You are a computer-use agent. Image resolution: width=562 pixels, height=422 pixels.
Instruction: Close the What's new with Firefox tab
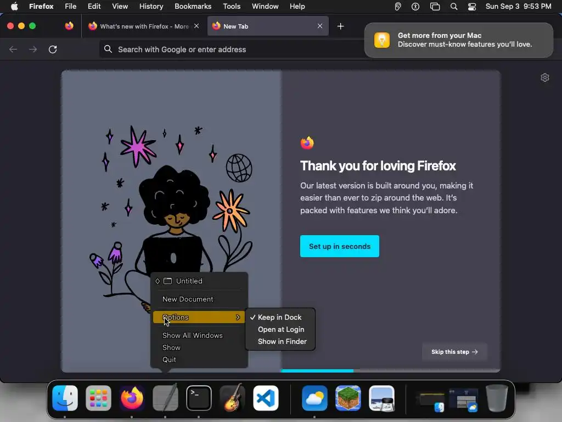[x=196, y=26]
